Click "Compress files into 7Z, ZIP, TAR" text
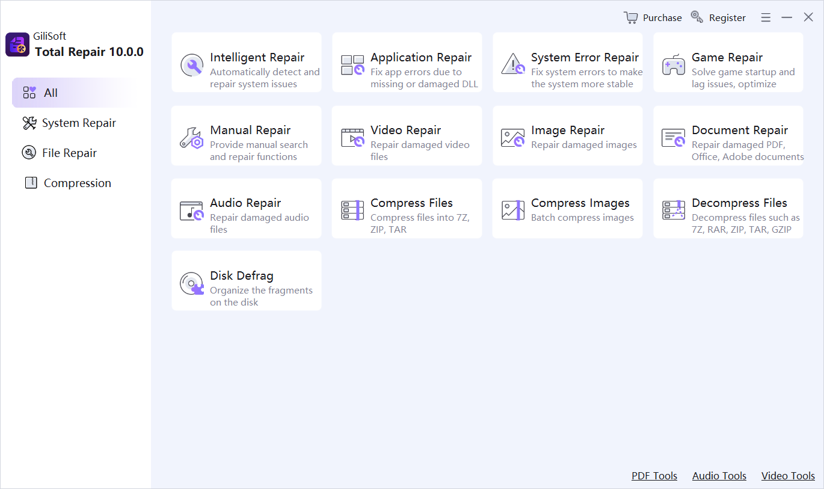Image resolution: width=824 pixels, height=489 pixels. (x=420, y=224)
